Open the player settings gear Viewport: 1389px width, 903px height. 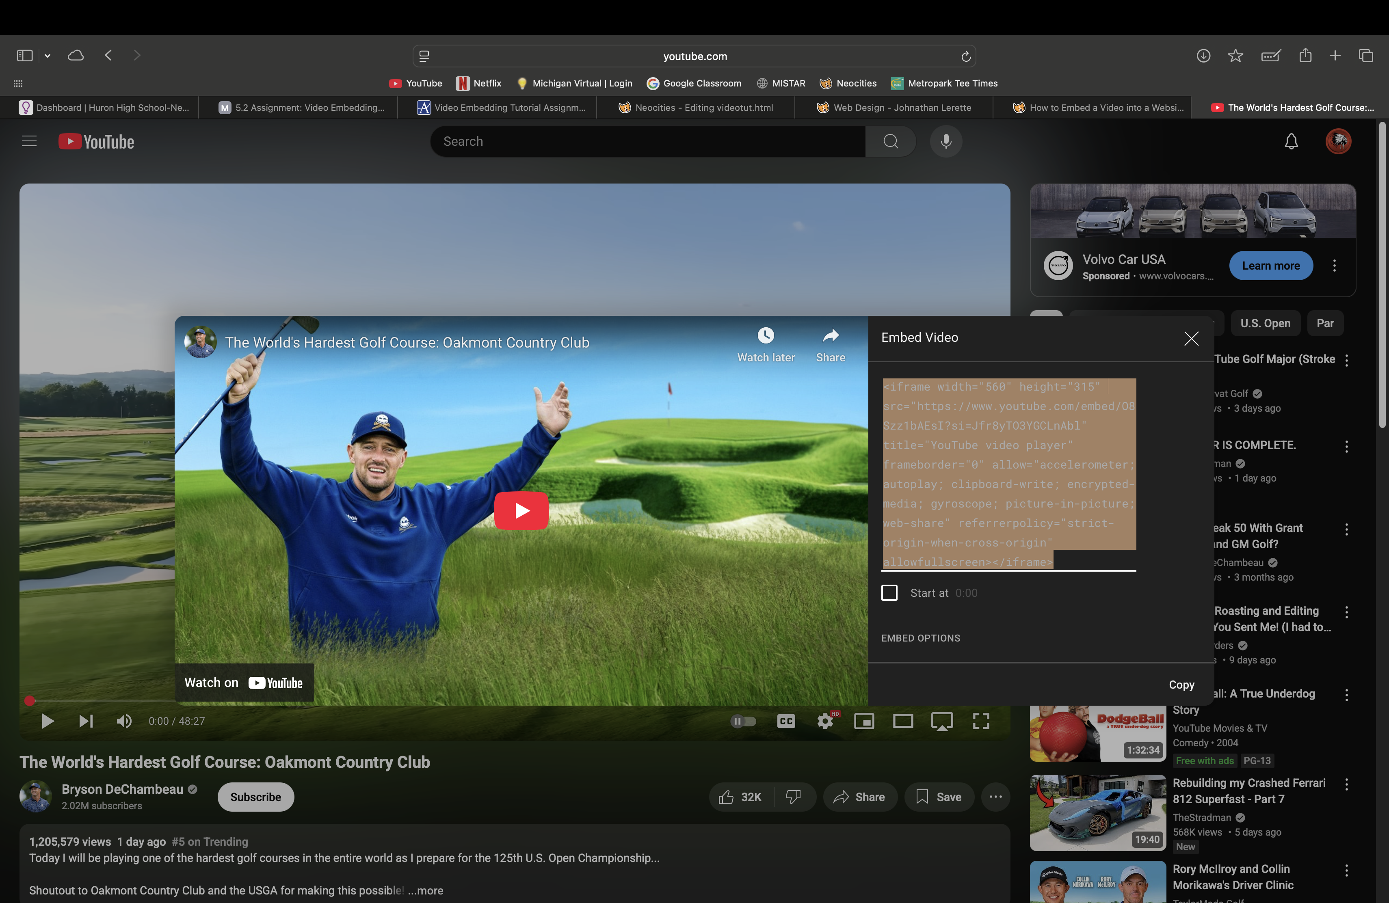tap(825, 721)
